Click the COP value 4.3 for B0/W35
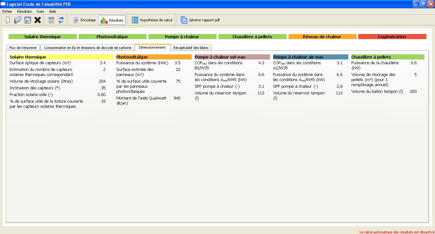Viewport: 435px width, 234px height. (x=261, y=63)
